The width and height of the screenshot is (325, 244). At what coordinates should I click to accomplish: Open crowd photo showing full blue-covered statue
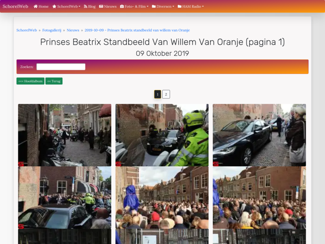click(x=162, y=198)
